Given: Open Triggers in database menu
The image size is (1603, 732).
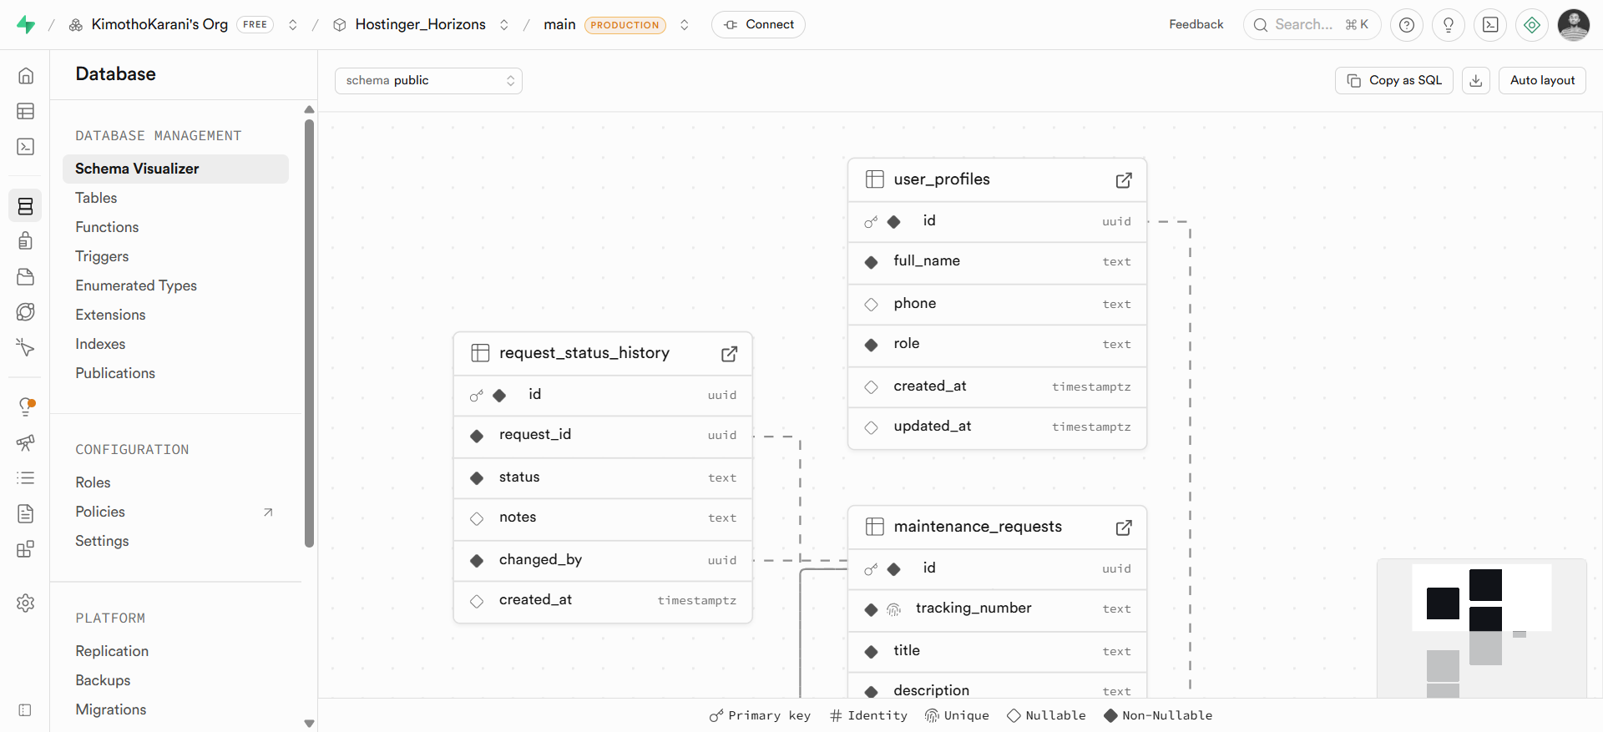Looking at the screenshot, I should pyautogui.click(x=102, y=256).
